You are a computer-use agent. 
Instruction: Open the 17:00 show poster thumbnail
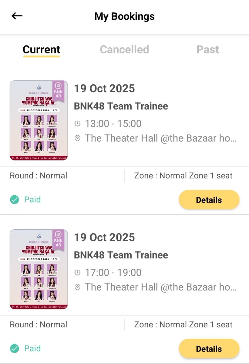pyautogui.click(x=39, y=269)
